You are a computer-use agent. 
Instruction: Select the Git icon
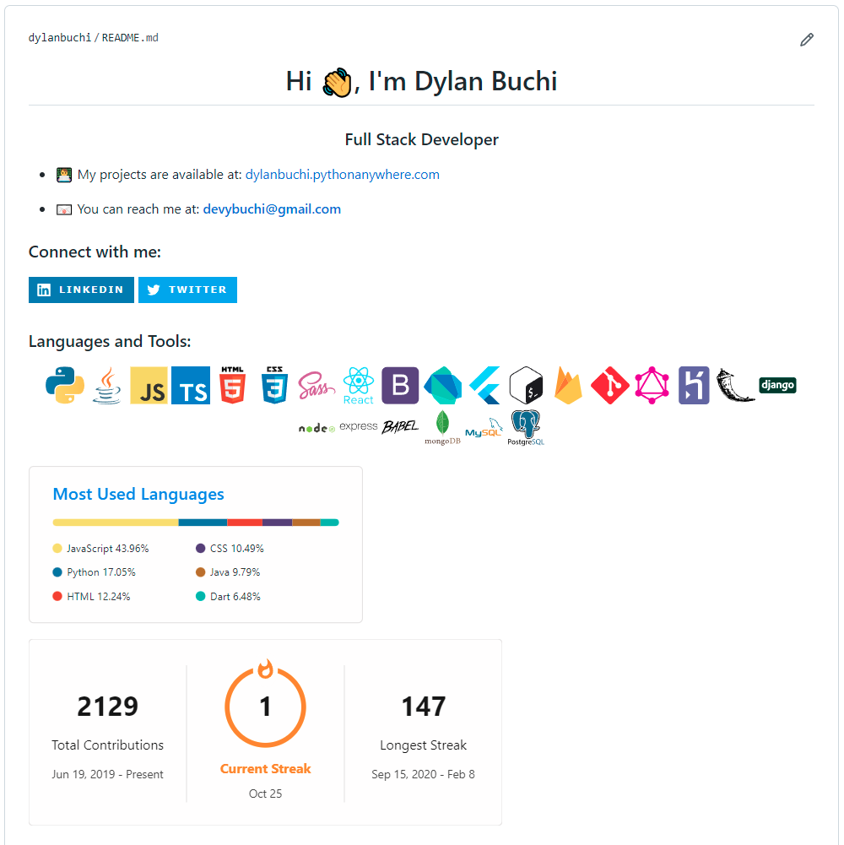coord(609,385)
